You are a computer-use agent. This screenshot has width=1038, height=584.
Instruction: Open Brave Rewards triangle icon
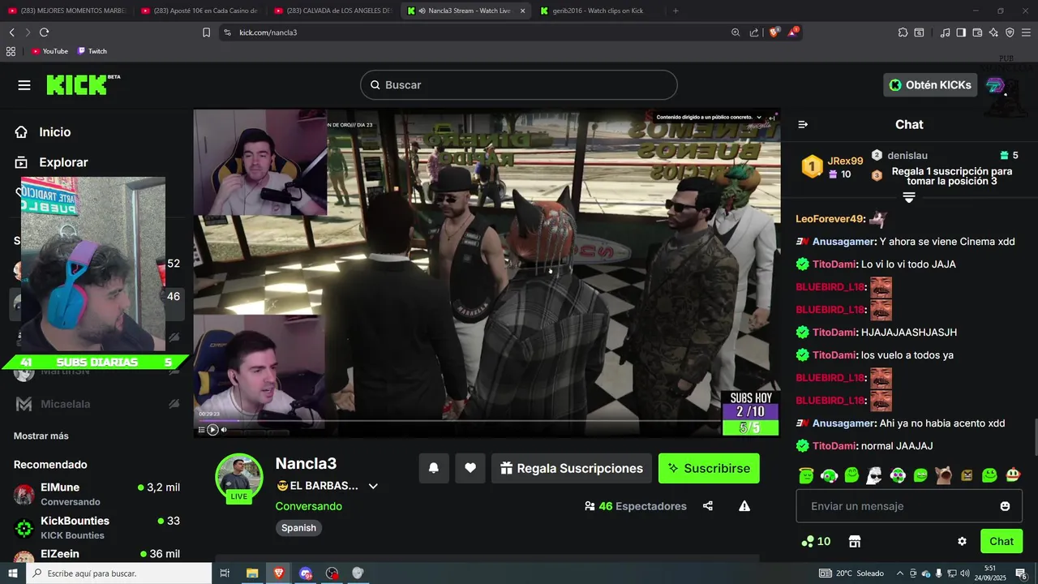click(x=794, y=32)
